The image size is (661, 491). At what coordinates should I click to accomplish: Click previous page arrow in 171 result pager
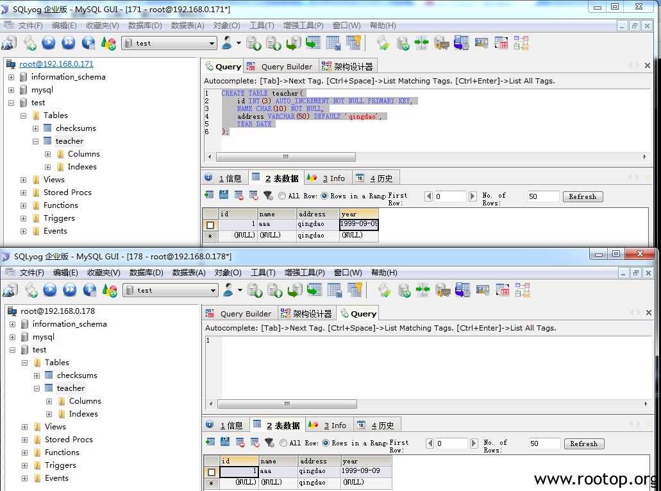(429, 196)
